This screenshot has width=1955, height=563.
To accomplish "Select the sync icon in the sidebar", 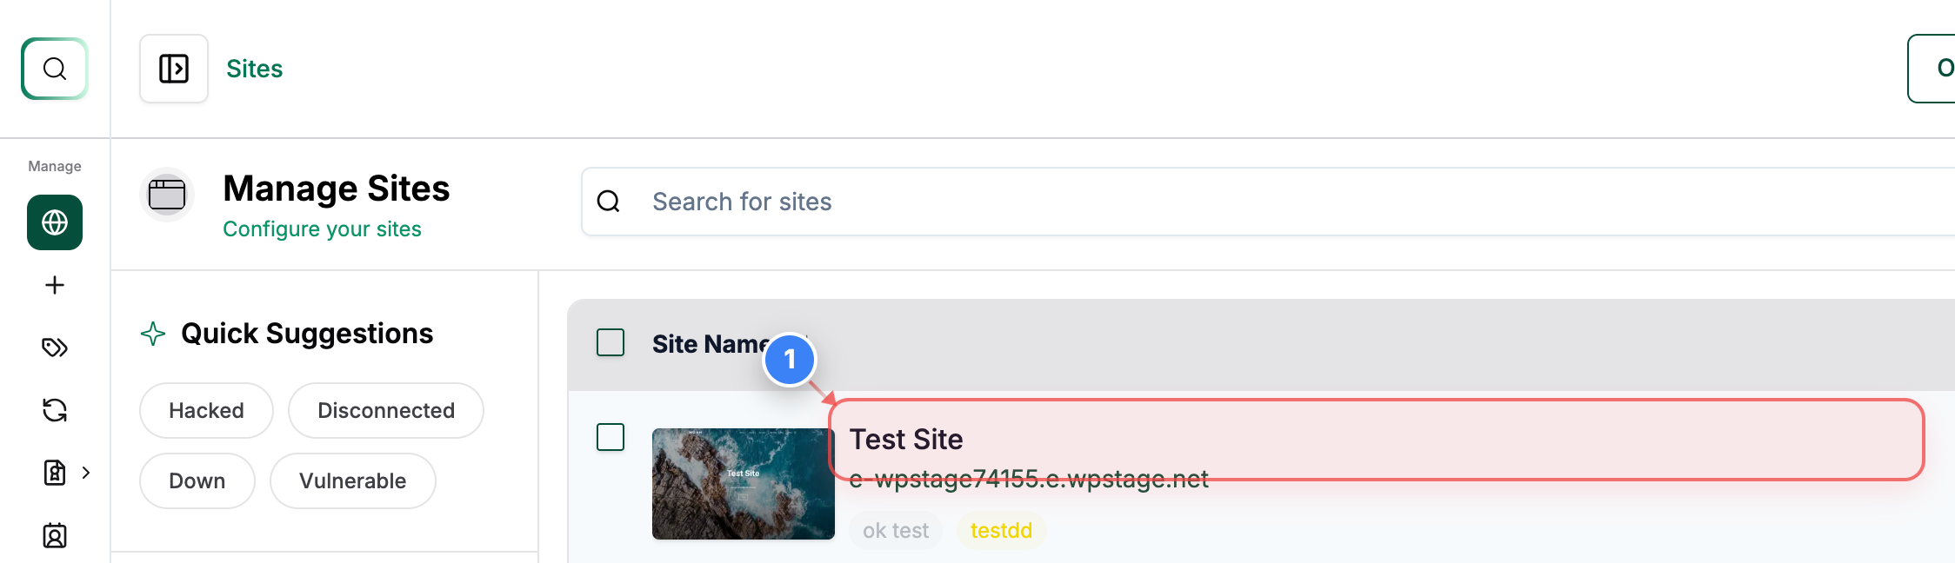I will point(54,410).
